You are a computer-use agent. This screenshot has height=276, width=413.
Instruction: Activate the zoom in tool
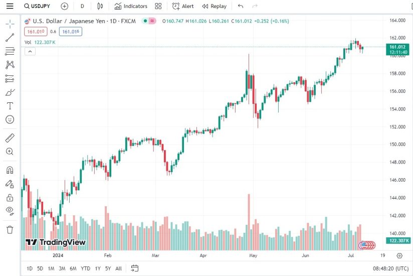(x=10, y=152)
